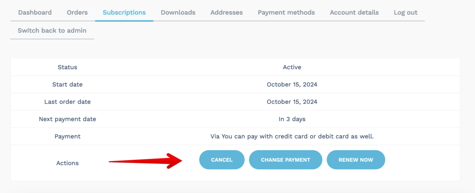Click the Active status value
The image size is (475, 193).
[x=292, y=67]
